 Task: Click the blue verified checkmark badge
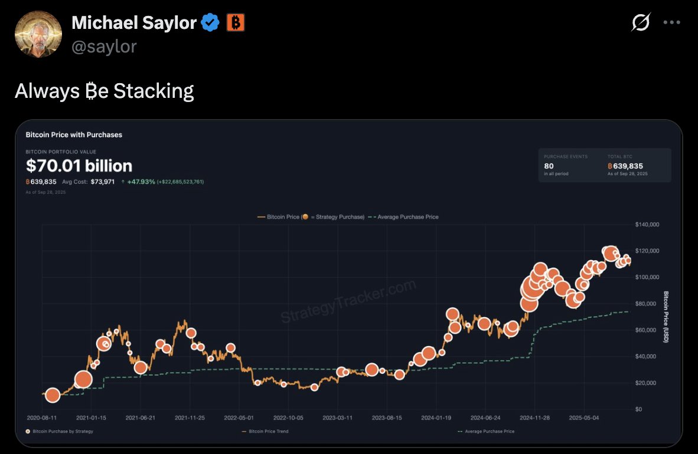coord(210,23)
